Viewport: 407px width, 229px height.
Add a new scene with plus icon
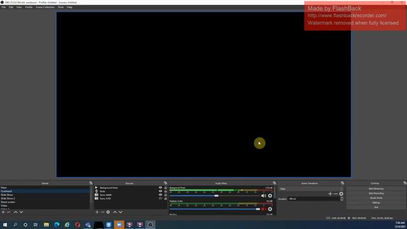coord(3,212)
